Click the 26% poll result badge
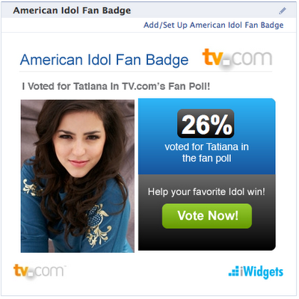 [206, 124]
